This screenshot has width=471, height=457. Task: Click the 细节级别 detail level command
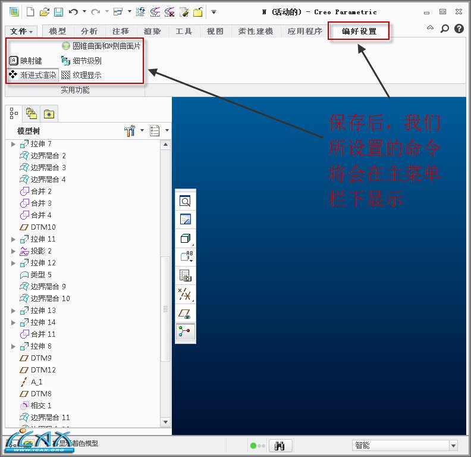[81, 61]
